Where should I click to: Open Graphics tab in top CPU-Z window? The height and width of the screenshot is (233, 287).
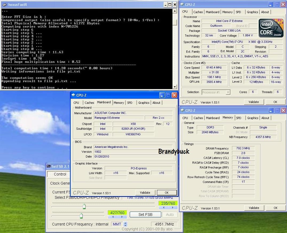[252, 12]
